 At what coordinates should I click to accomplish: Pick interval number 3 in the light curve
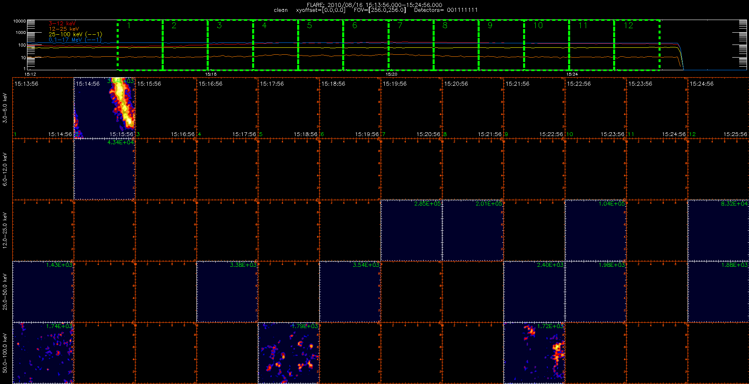pos(230,45)
